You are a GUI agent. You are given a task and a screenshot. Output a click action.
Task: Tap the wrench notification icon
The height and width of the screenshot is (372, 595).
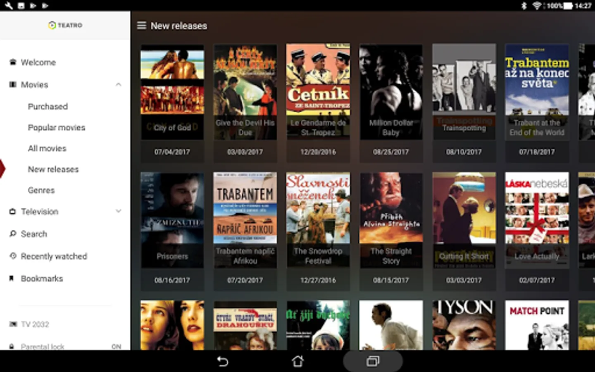(x=9, y=6)
